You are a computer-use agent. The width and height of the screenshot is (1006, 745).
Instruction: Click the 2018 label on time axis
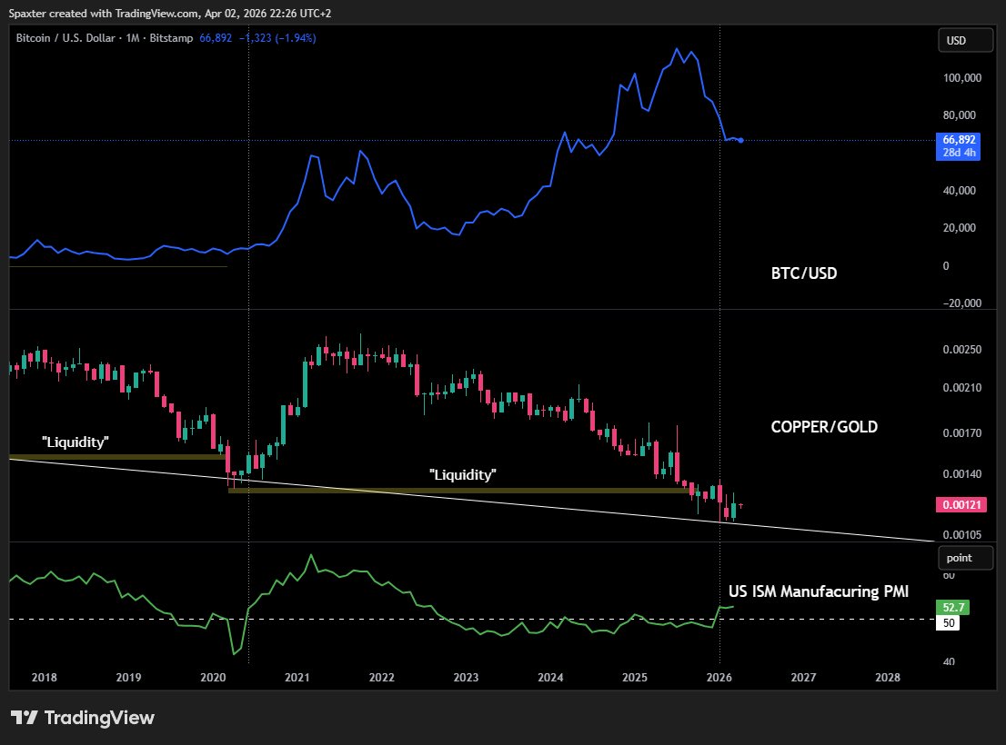(45, 678)
